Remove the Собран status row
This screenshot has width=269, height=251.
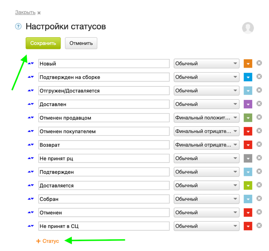[x=259, y=199]
